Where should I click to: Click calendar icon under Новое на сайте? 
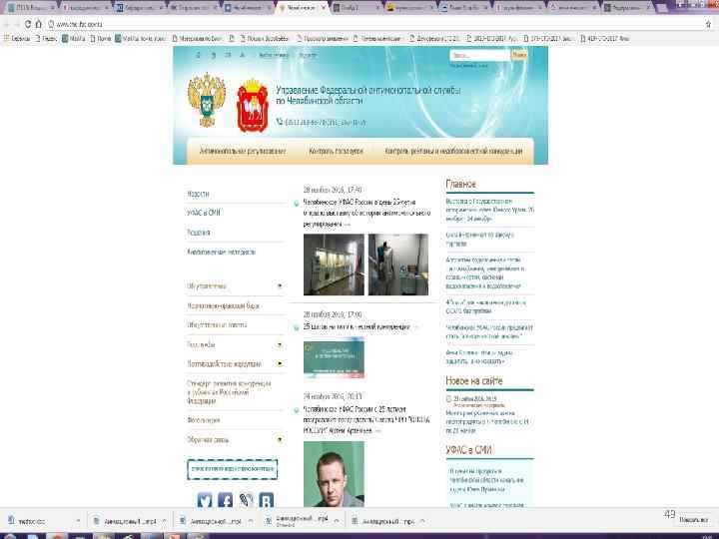point(449,398)
